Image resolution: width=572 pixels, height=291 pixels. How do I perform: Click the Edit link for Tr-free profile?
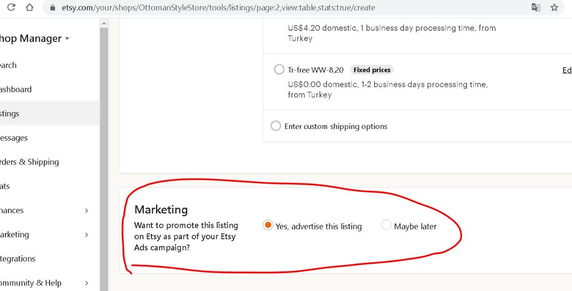point(567,70)
